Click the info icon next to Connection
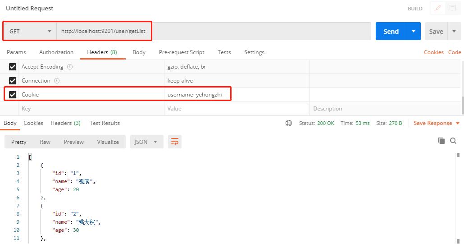This screenshot has width=464, height=244. pyautogui.click(x=57, y=81)
